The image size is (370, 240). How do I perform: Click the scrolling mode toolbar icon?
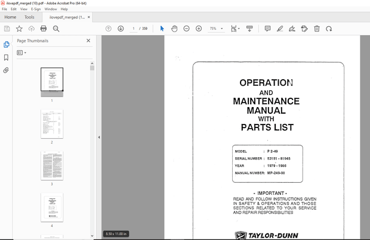click(249, 29)
